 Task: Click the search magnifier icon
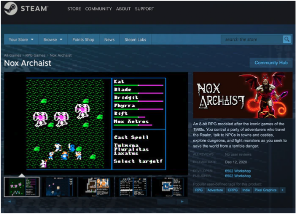coord(287,39)
